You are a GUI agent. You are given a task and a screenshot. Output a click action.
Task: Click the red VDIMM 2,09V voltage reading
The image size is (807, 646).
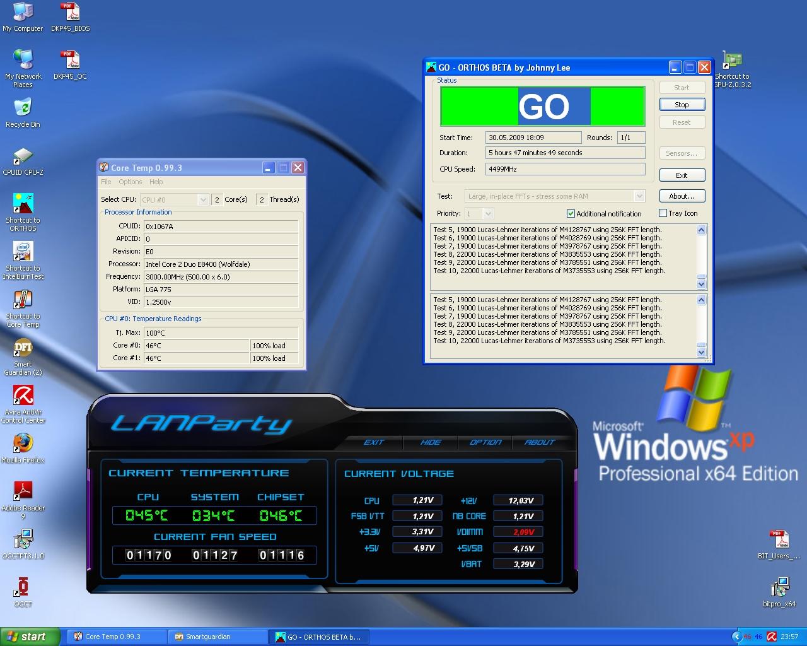coord(518,532)
